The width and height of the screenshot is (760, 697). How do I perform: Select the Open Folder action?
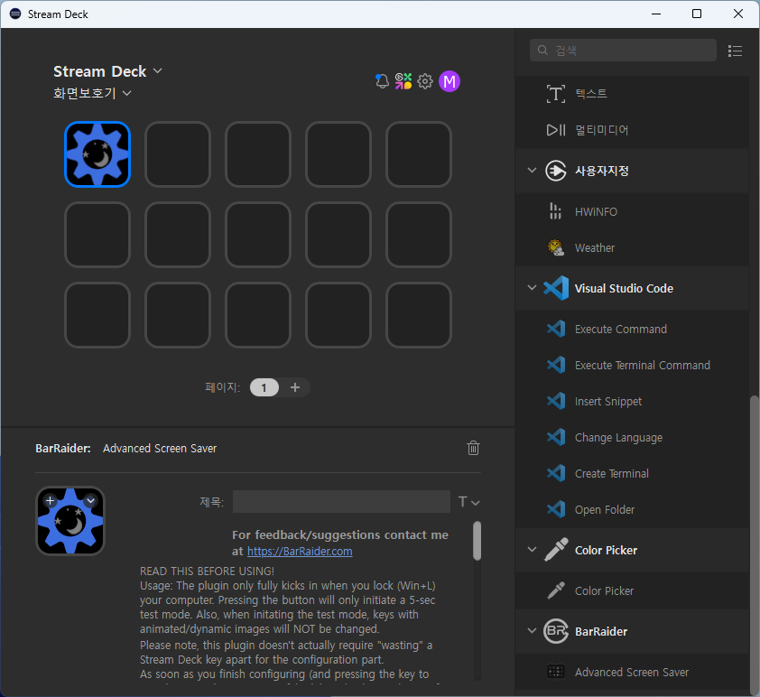[632, 509]
